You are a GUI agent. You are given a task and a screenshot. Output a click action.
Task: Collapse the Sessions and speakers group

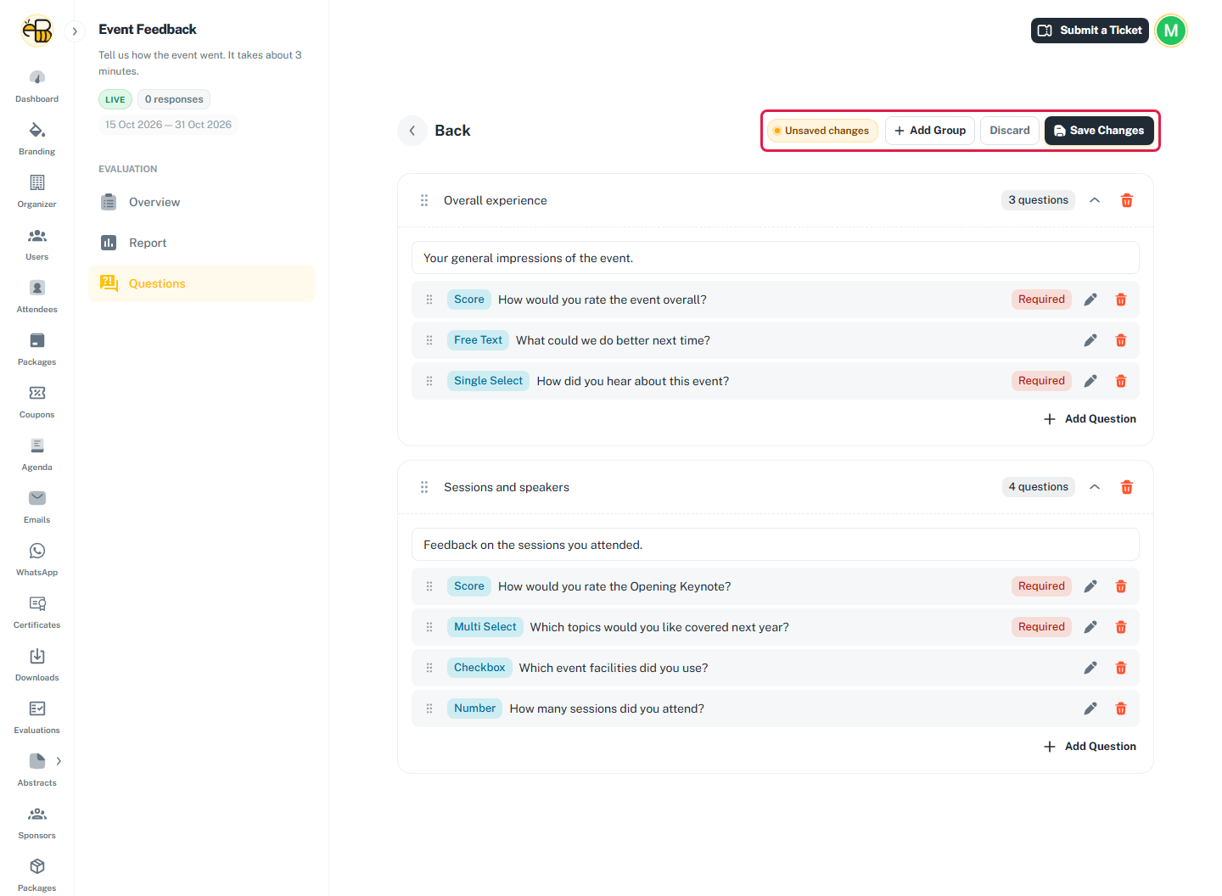point(1095,487)
